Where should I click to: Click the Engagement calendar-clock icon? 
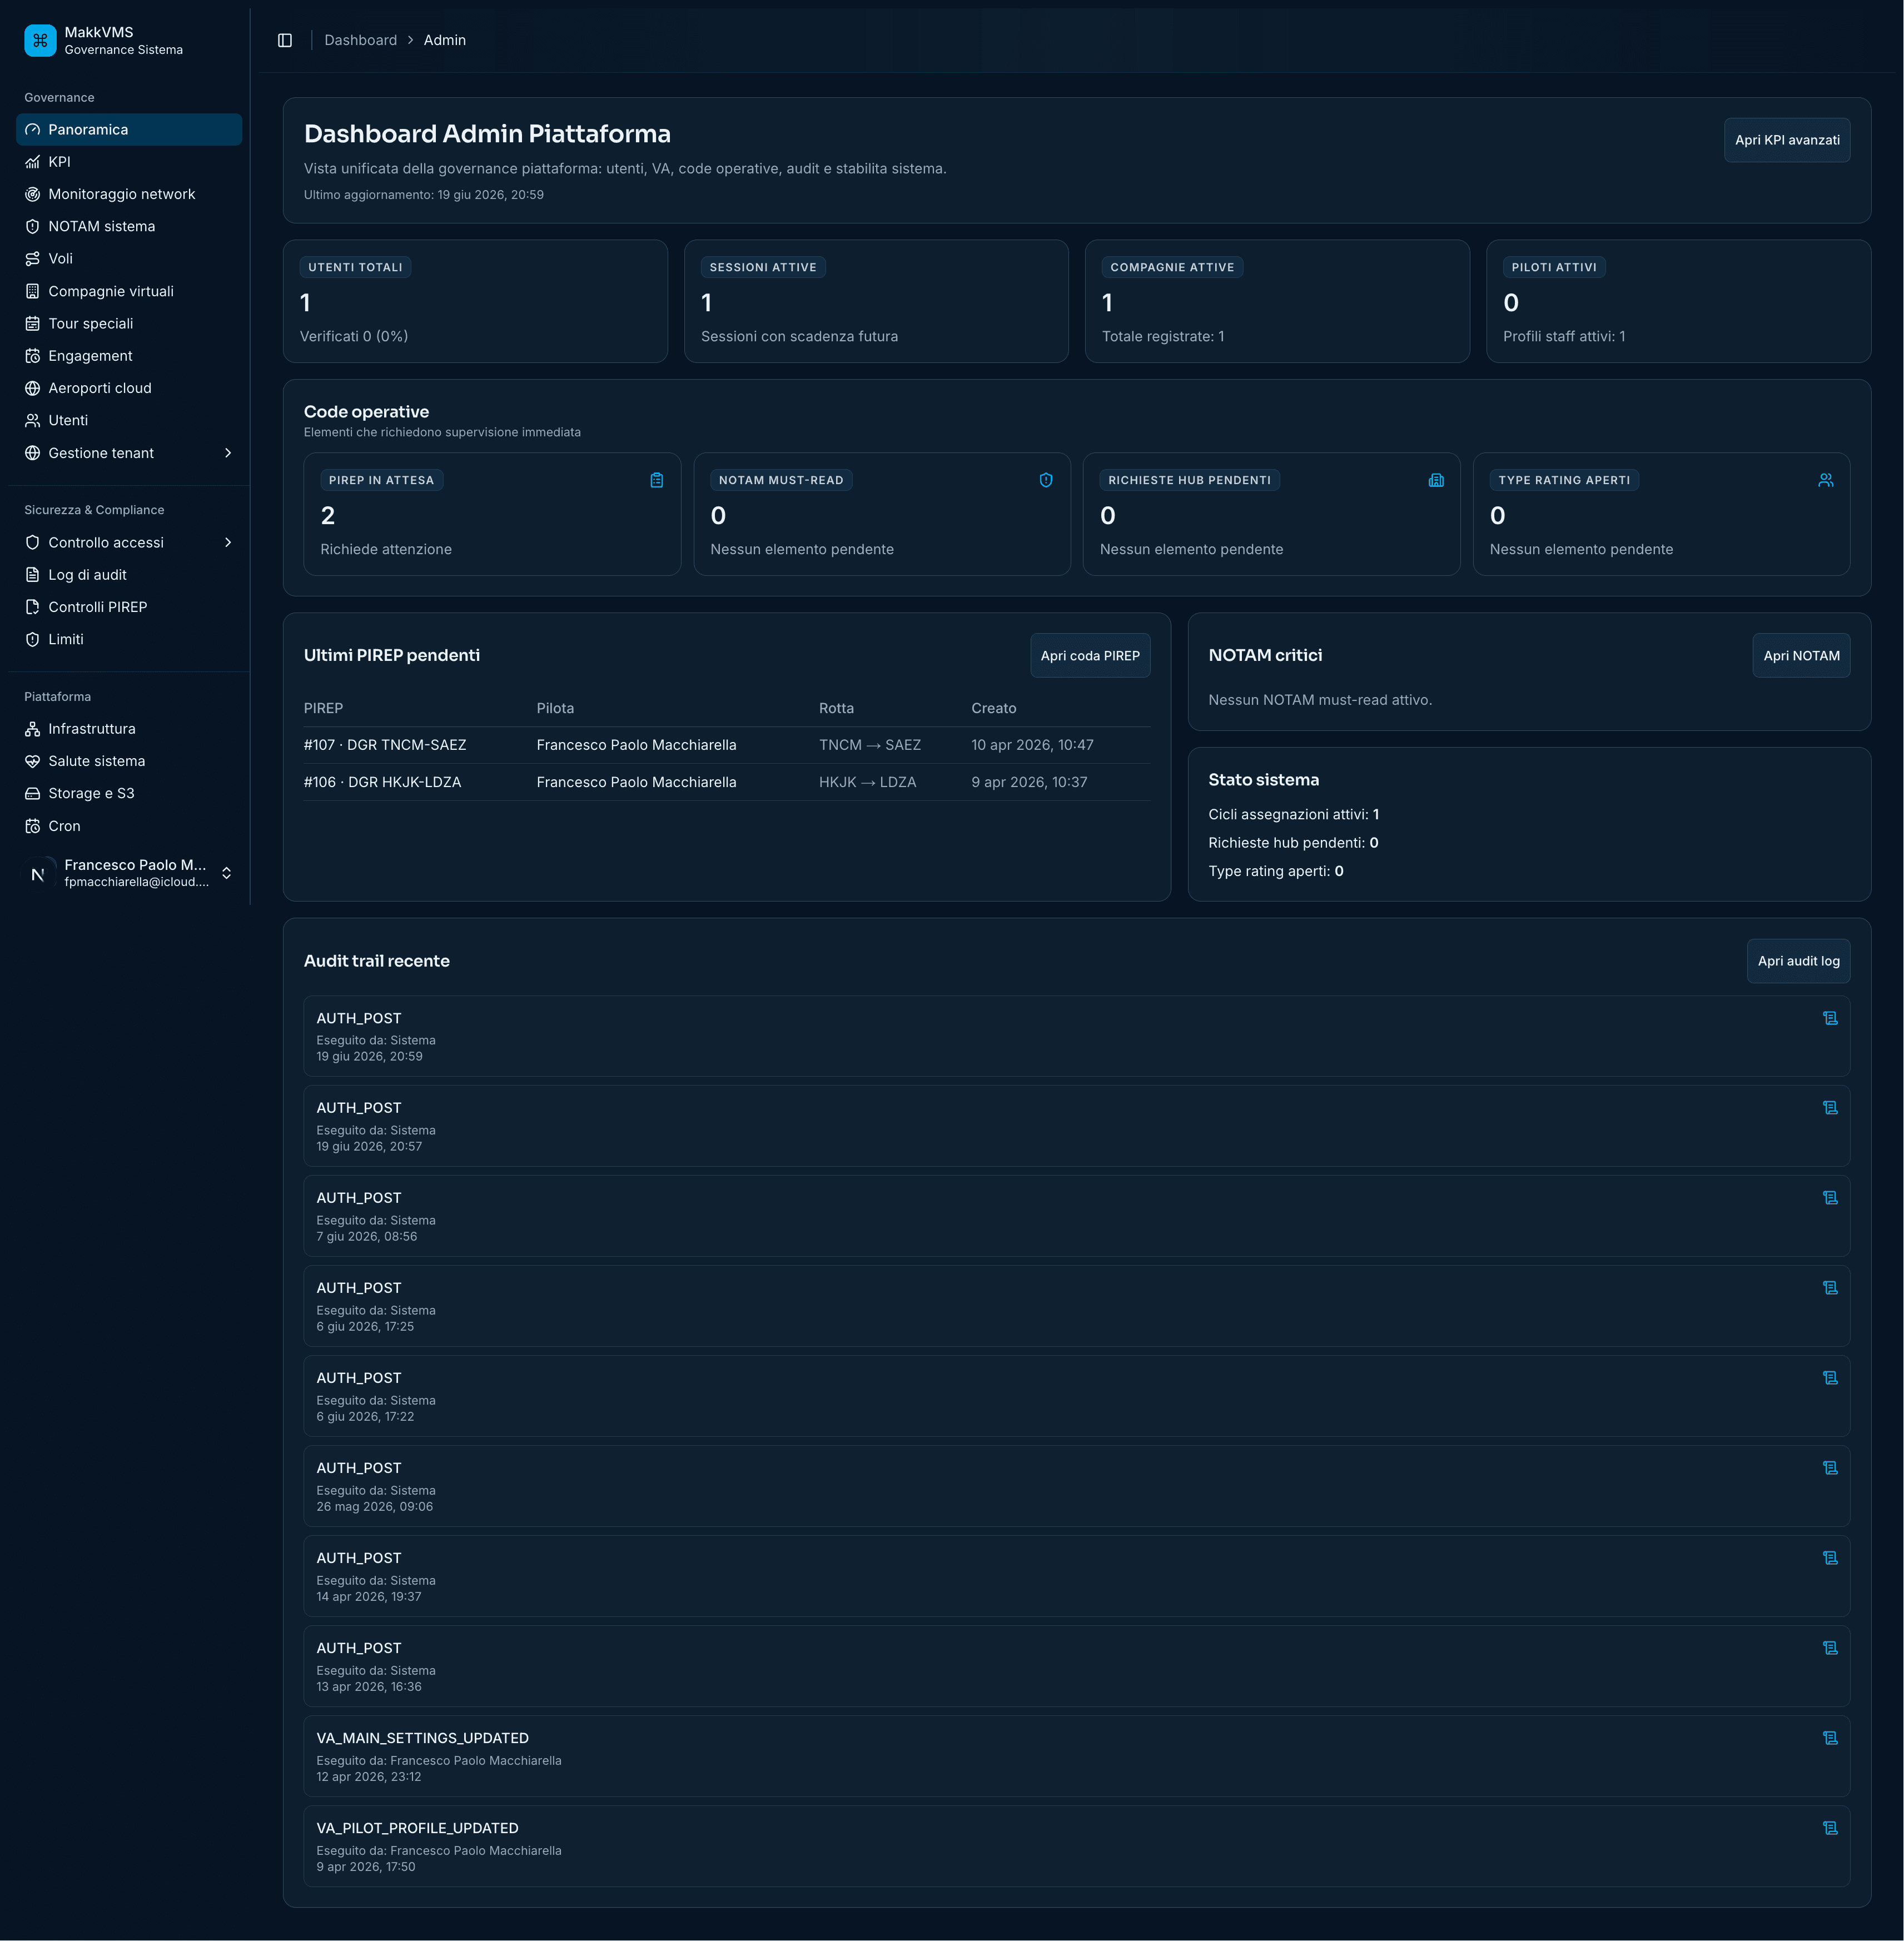[32, 356]
